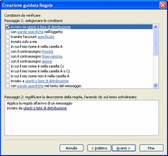Tick 'in cui il mio nome è nella casella Cc'

point(7,66)
